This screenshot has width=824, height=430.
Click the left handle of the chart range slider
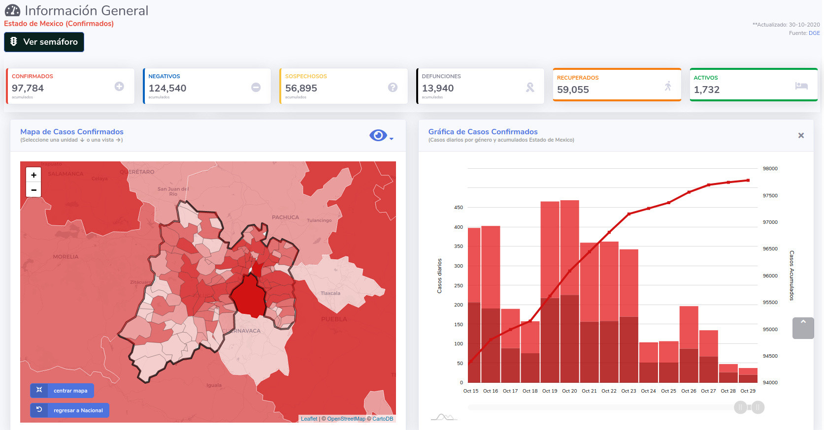coord(740,407)
